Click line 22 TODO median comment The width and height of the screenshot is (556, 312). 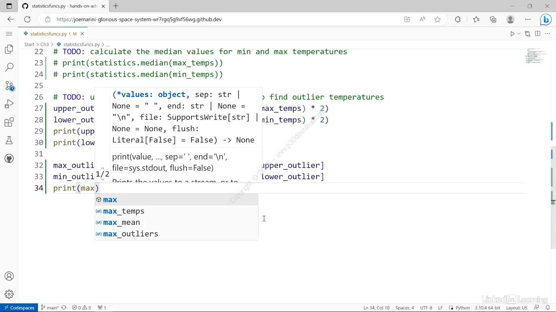(x=200, y=52)
